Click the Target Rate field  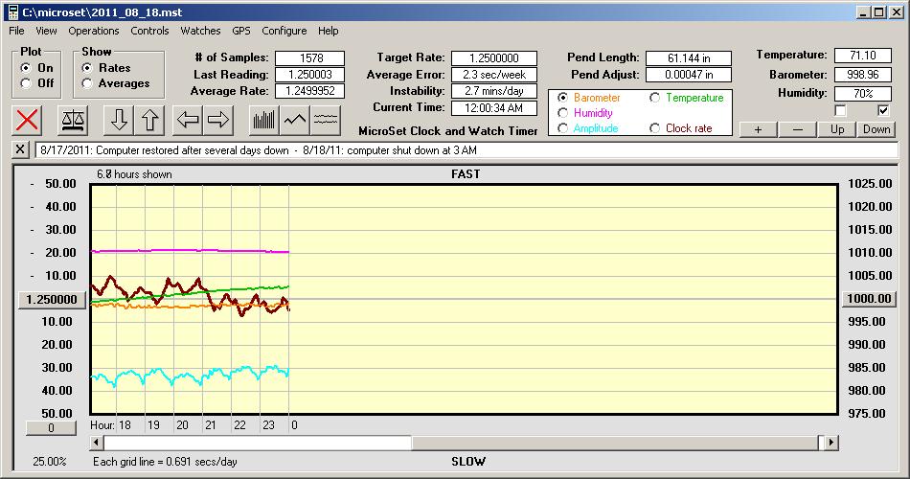494,58
